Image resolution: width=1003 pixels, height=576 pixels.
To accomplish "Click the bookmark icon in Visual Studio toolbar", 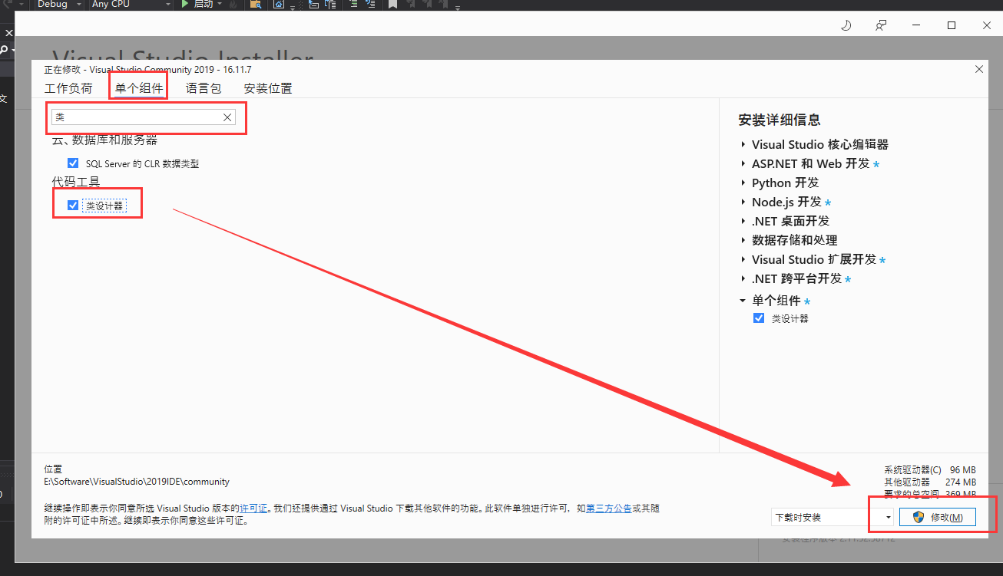I will click(x=392, y=5).
